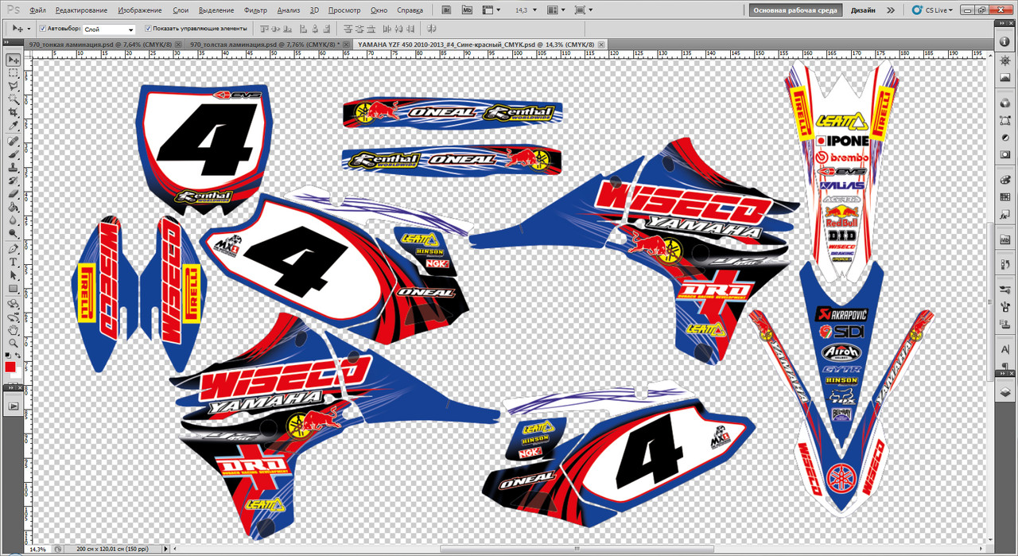1018x556 pixels.
Task: Select the 3D Object Rotate tool
Action: coord(14,304)
